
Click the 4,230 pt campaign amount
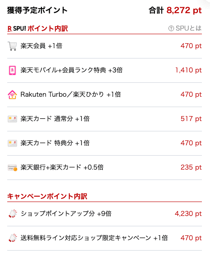(x=188, y=214)
